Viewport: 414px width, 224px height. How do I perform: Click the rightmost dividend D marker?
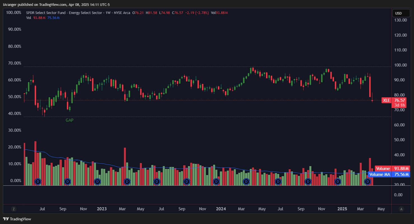coord(368,181)
